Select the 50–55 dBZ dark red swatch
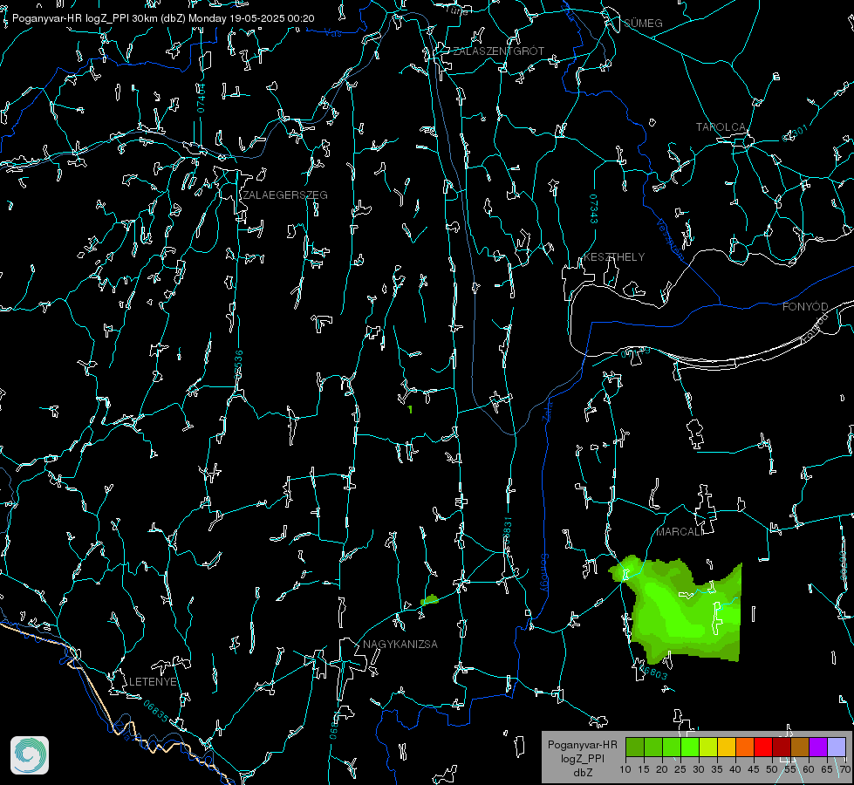The height and width of the screenshot is (785, 854). tap(782, 747)
